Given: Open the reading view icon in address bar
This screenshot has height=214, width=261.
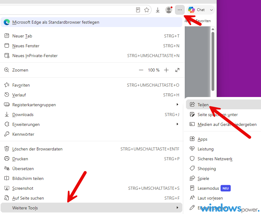Looking at the screenshot, I should click(138, 10).
